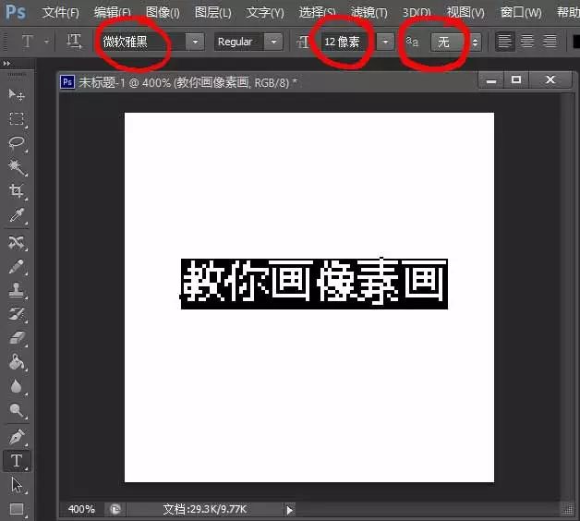The image size is (580, 521).
Task: Select the History Brush tool
Action: [x=17, y=314]
